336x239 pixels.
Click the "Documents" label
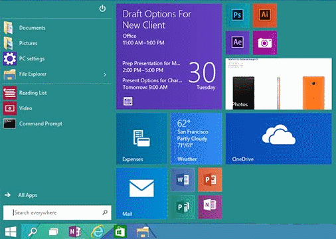tap(32, 28)
